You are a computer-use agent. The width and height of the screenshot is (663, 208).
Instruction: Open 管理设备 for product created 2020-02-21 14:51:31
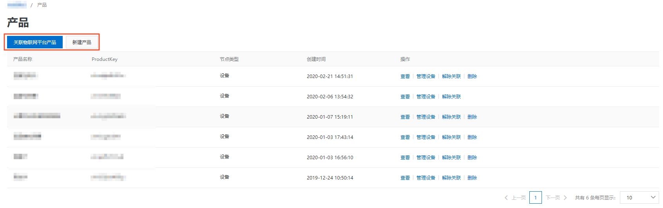point(426,76)
